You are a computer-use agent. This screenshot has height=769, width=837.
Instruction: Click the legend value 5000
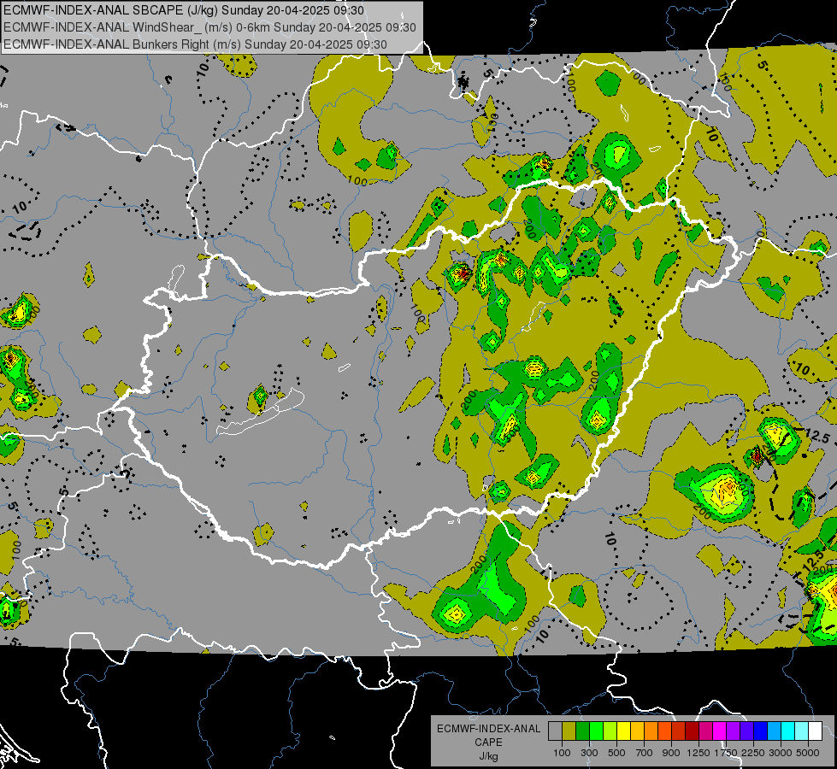coord(808,753)
